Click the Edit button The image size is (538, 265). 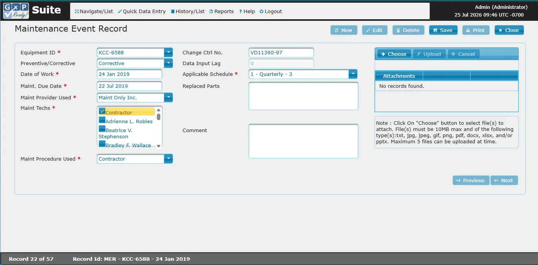click(x=375, y=30)
